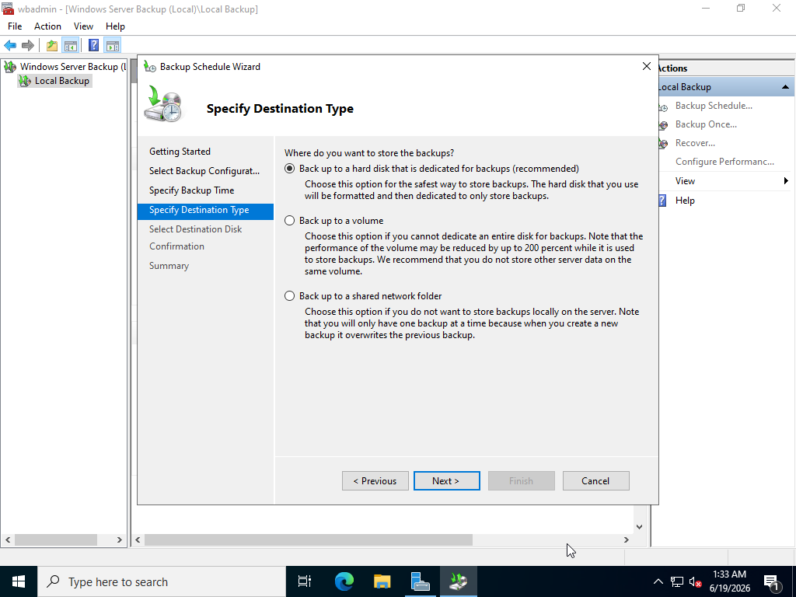Expand the View submenu arrow in Actions
Image resolution: width=796 pixels, height=597 pixels.
[786, 180]
